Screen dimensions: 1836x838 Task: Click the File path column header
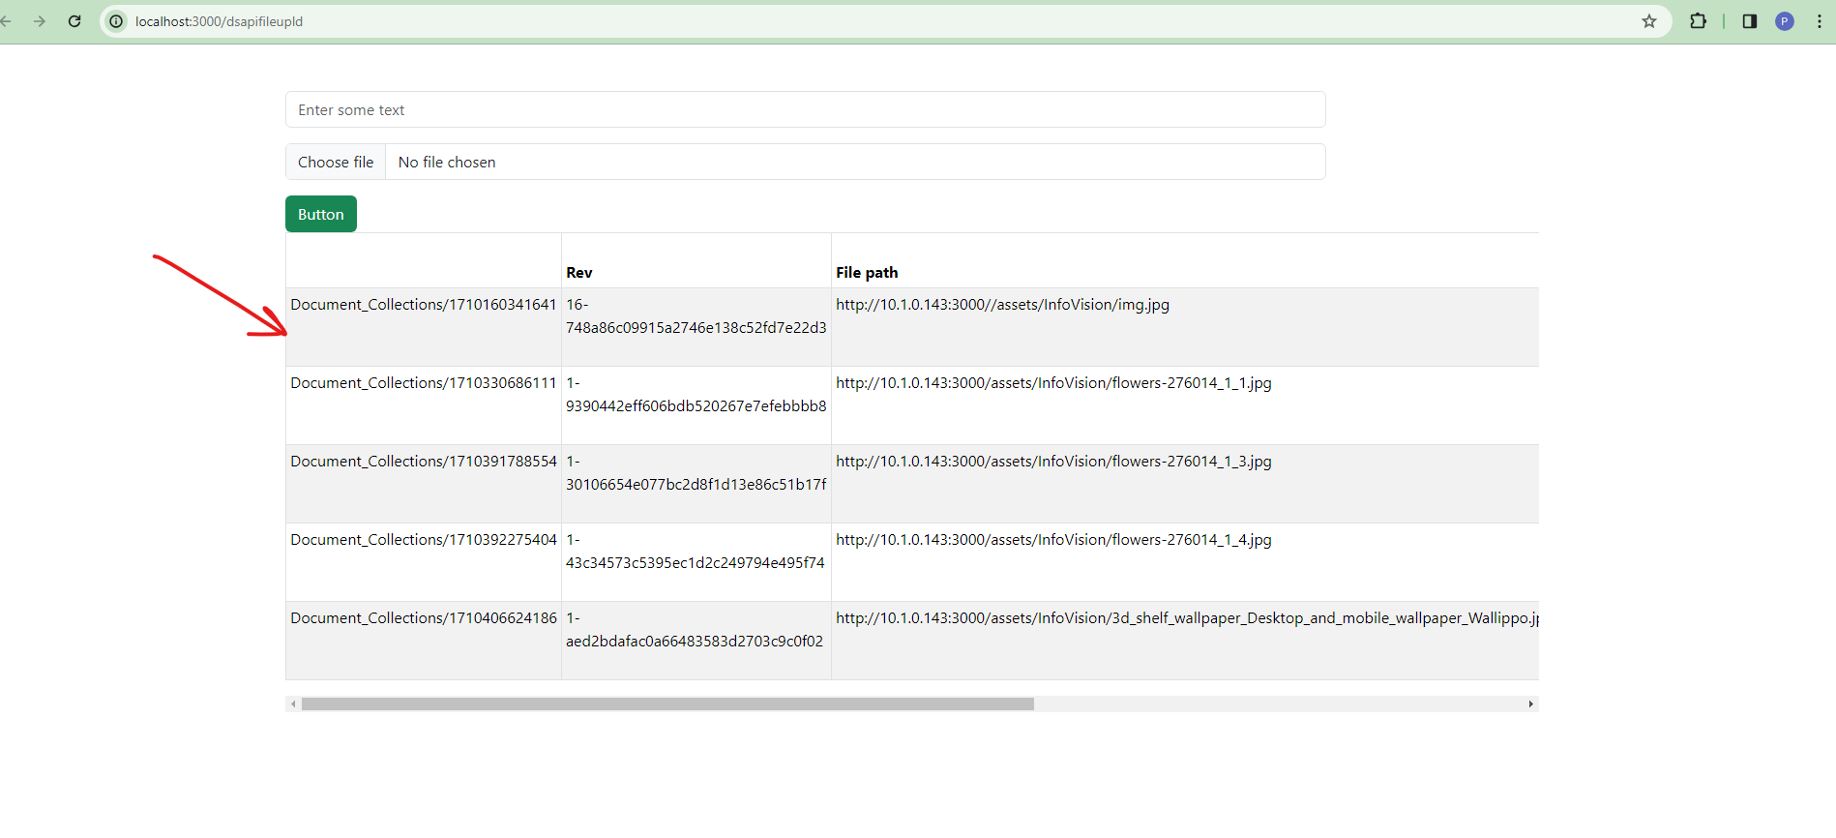coord(867,273)
